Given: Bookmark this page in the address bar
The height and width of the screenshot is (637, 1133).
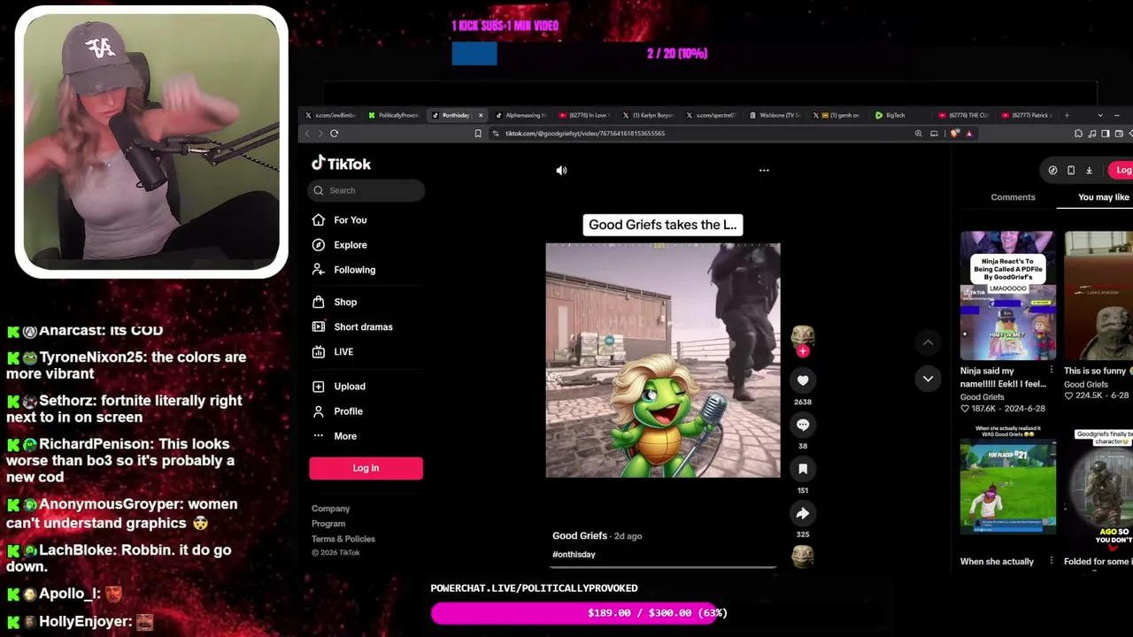Looking at the screenshot, I should tap(478, 134).
